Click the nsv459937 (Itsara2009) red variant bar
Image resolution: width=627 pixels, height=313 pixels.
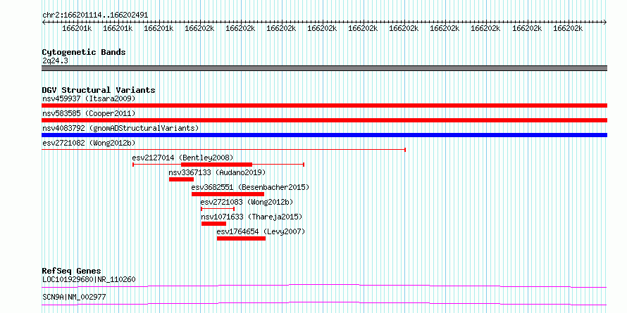[324, 106]
